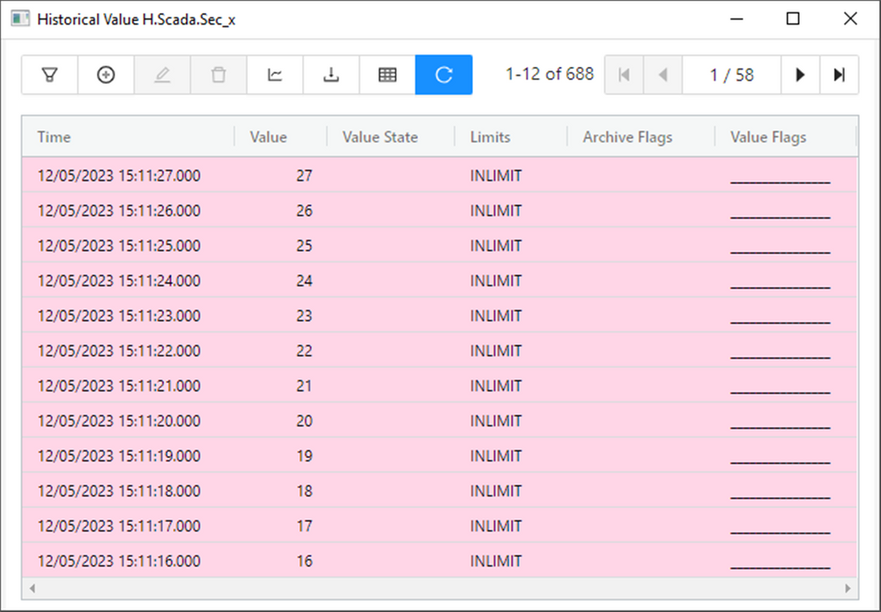Maximize the Historical Value window
The height and width of the screenshot is (612, 881).
point(793,18)
